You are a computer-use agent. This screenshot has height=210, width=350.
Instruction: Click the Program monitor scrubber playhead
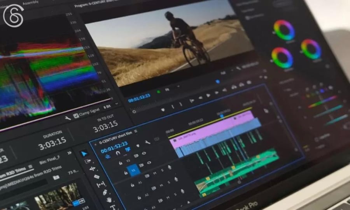[218, 82]
